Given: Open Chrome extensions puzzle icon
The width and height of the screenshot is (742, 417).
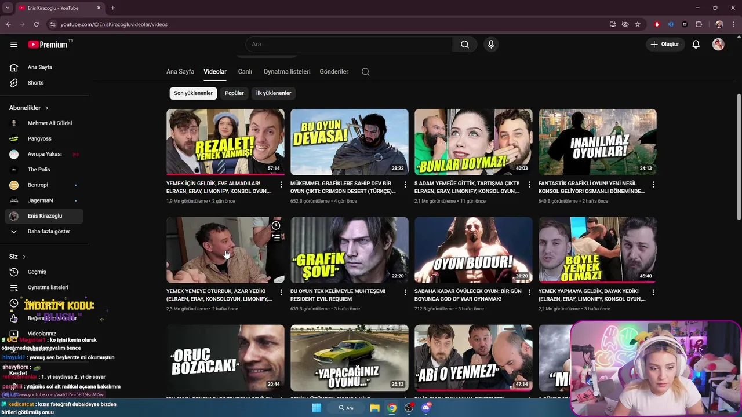Looking at the screenshot, I should click(699, 24).
